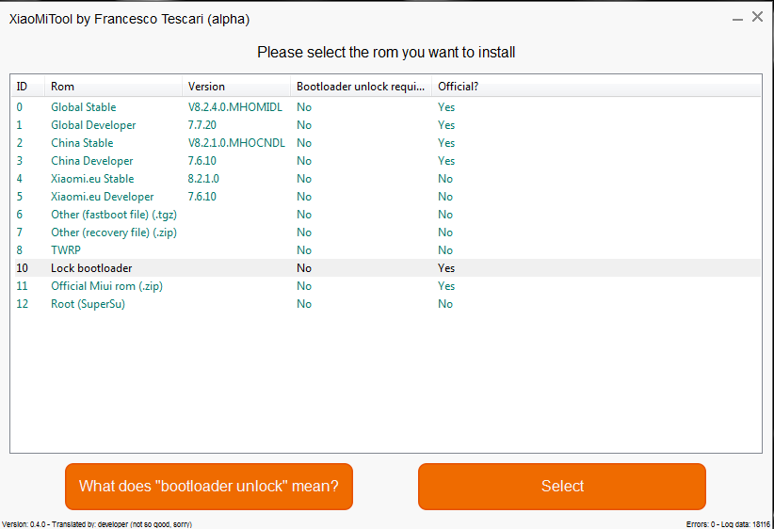
Task: Sort list by Rom column header
Action: (62, 87)
